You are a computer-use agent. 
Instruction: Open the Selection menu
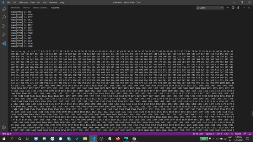click(x=23, y=3)
